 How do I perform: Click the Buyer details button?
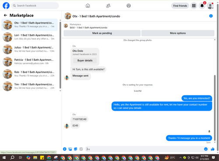point(85,60)
